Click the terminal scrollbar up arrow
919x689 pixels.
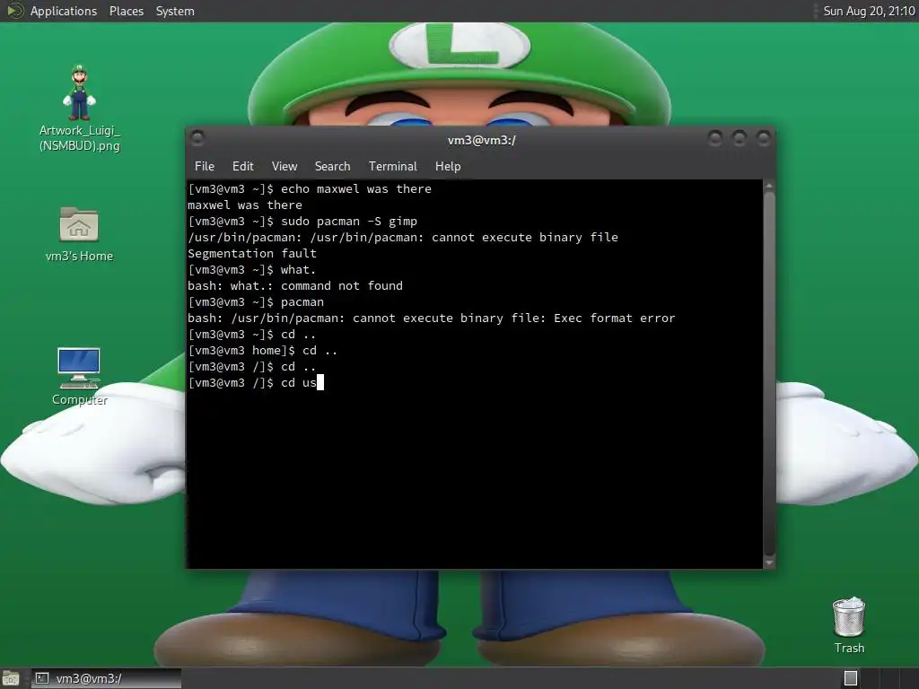coord(769,186)
